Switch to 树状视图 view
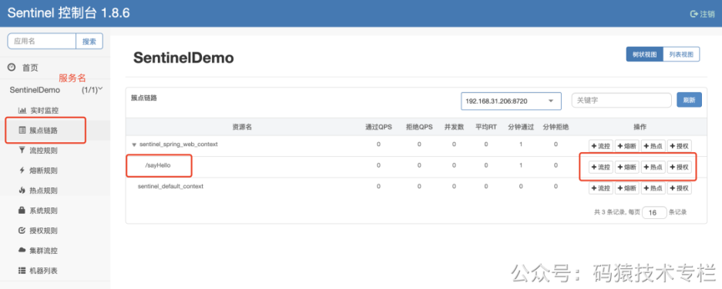 click(644, 55)
